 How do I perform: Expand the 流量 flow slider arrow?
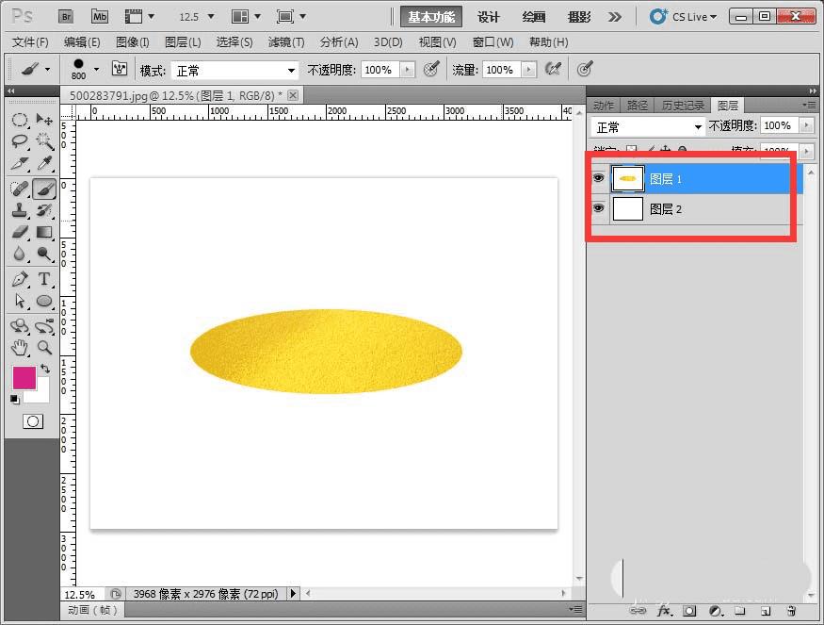click(529, 70)
